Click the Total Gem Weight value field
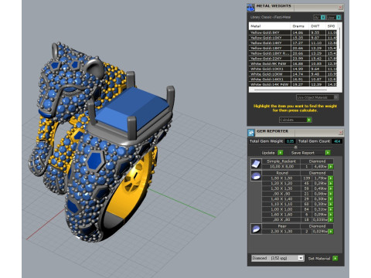 coord(290,141)
